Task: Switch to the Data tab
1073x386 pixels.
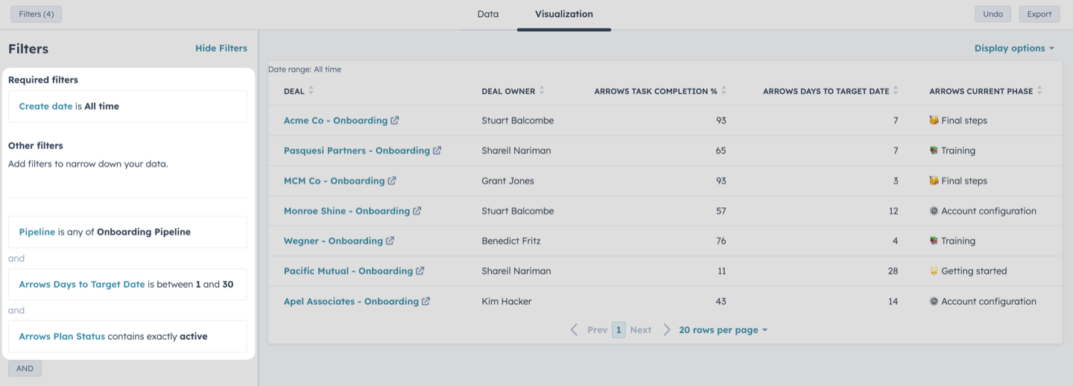Action: (x=488, y=14)
